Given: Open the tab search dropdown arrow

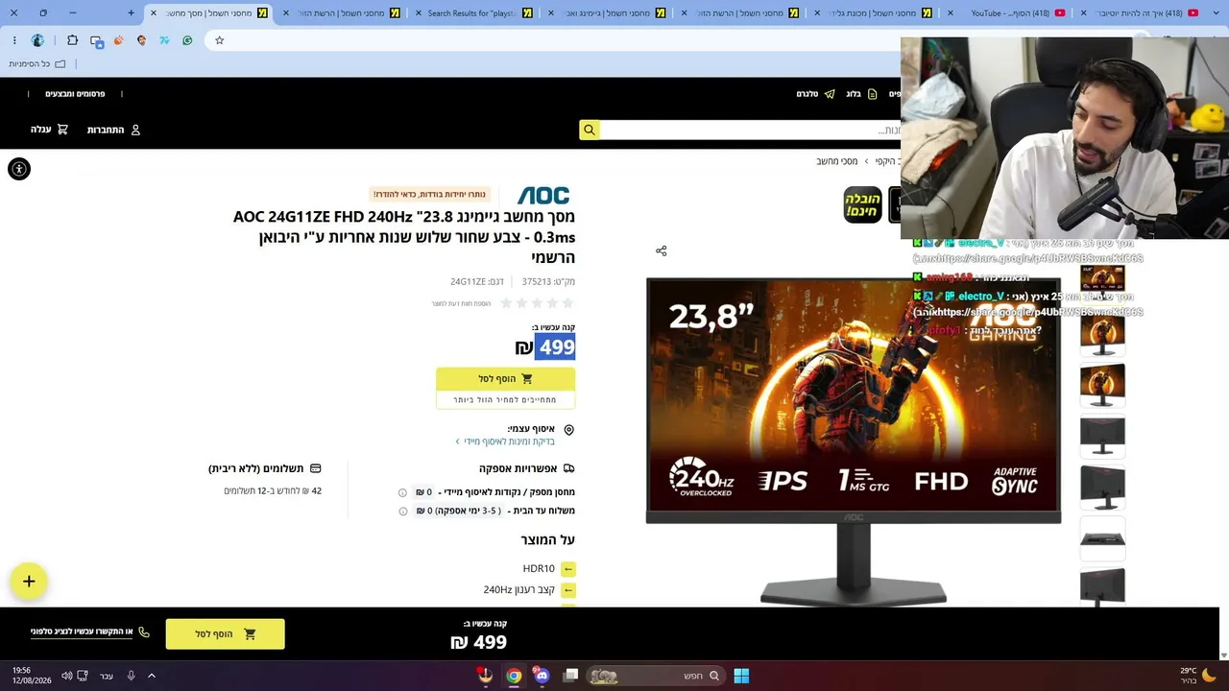Looking at the screenshot, I should click(1218, 13).
